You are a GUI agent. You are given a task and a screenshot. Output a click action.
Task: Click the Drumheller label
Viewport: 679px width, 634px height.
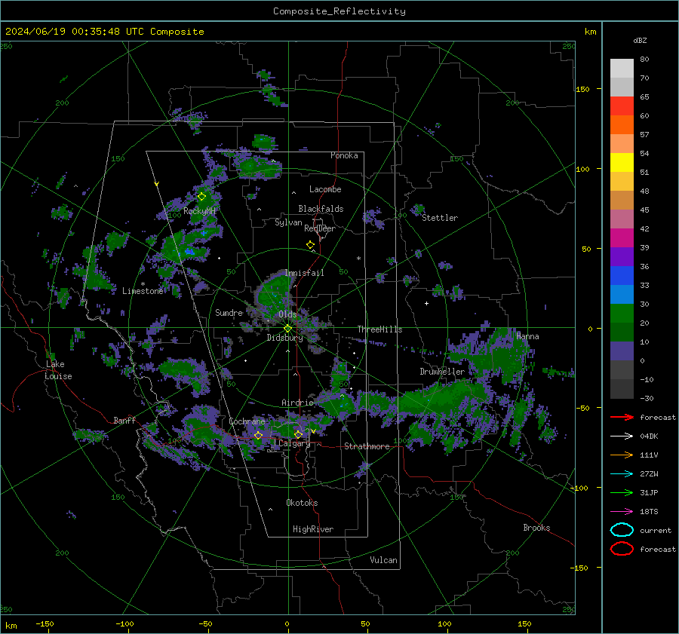(442, 372)
